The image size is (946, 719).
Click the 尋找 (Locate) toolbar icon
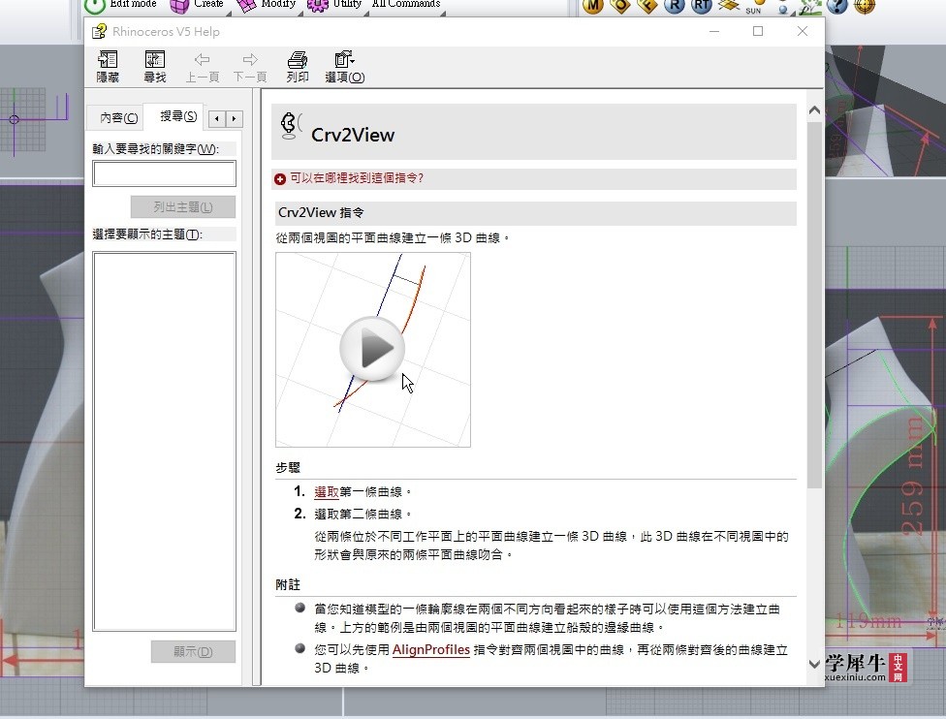coord(154,66)
